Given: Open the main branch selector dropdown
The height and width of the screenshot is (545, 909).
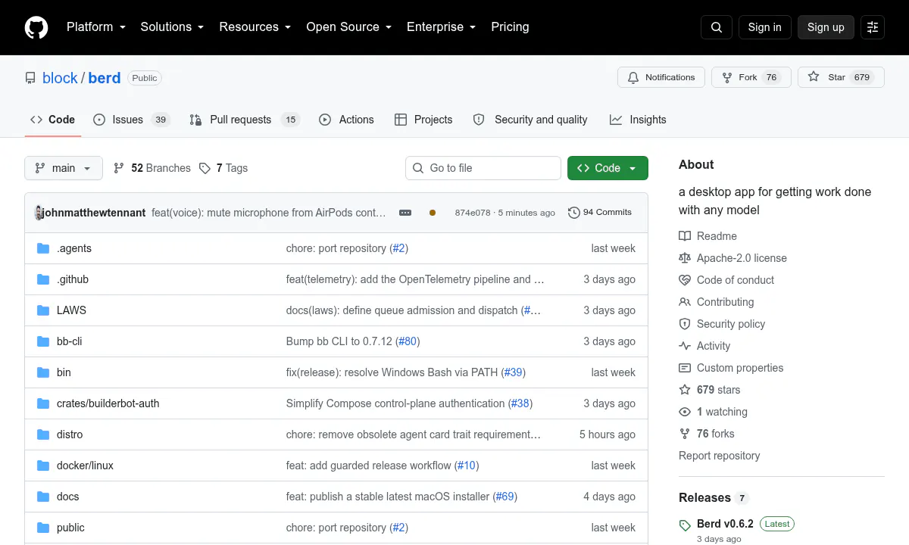Looking at the screenshot, I should click(64, 168).
